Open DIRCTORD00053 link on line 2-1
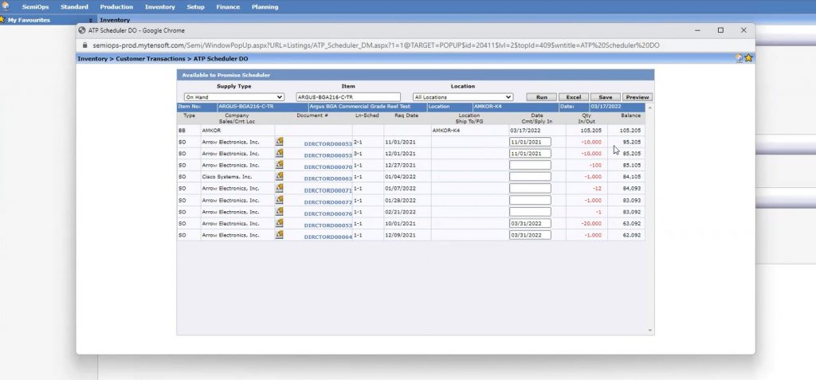Viewport: 816px width, 380px height. [328, 143]
